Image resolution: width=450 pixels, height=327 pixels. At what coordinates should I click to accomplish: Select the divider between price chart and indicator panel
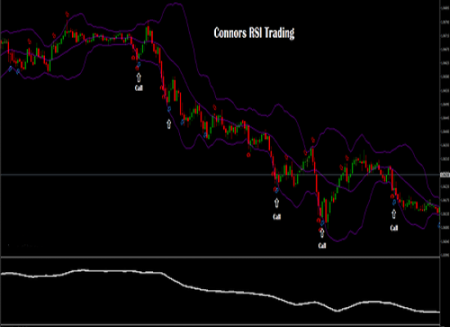coord(220,257)
